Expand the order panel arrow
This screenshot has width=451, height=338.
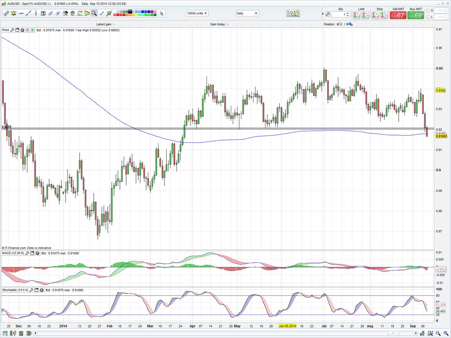tap(323, 14)
